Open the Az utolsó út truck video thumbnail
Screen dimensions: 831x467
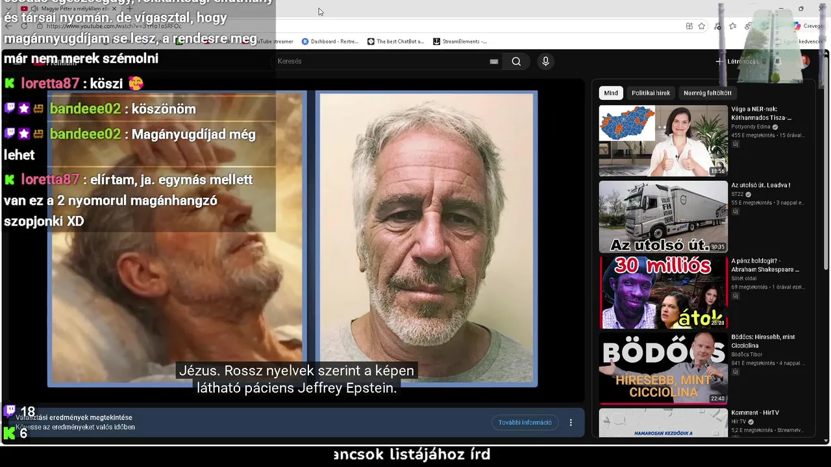pos(663,217)
